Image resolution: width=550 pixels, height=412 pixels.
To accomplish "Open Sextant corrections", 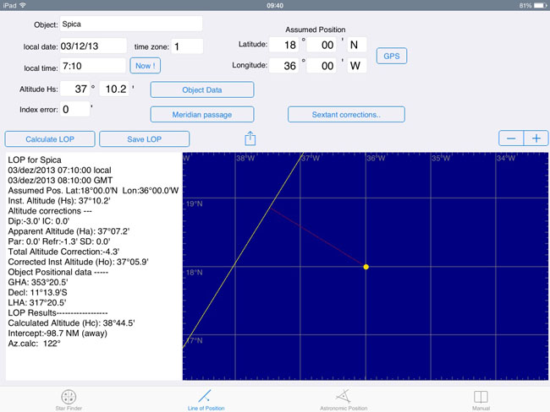I will coord(346,115).
